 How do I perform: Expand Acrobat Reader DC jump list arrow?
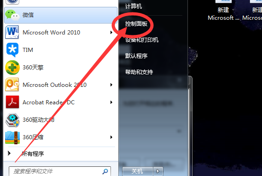[111, 102]
